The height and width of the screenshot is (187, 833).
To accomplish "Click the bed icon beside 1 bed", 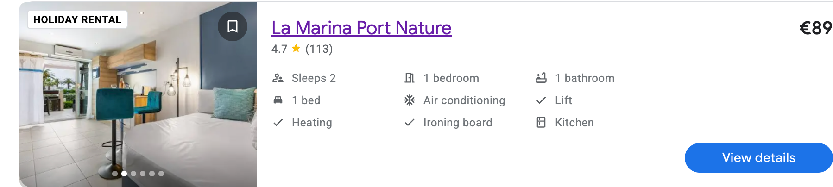I will point(278,100).
